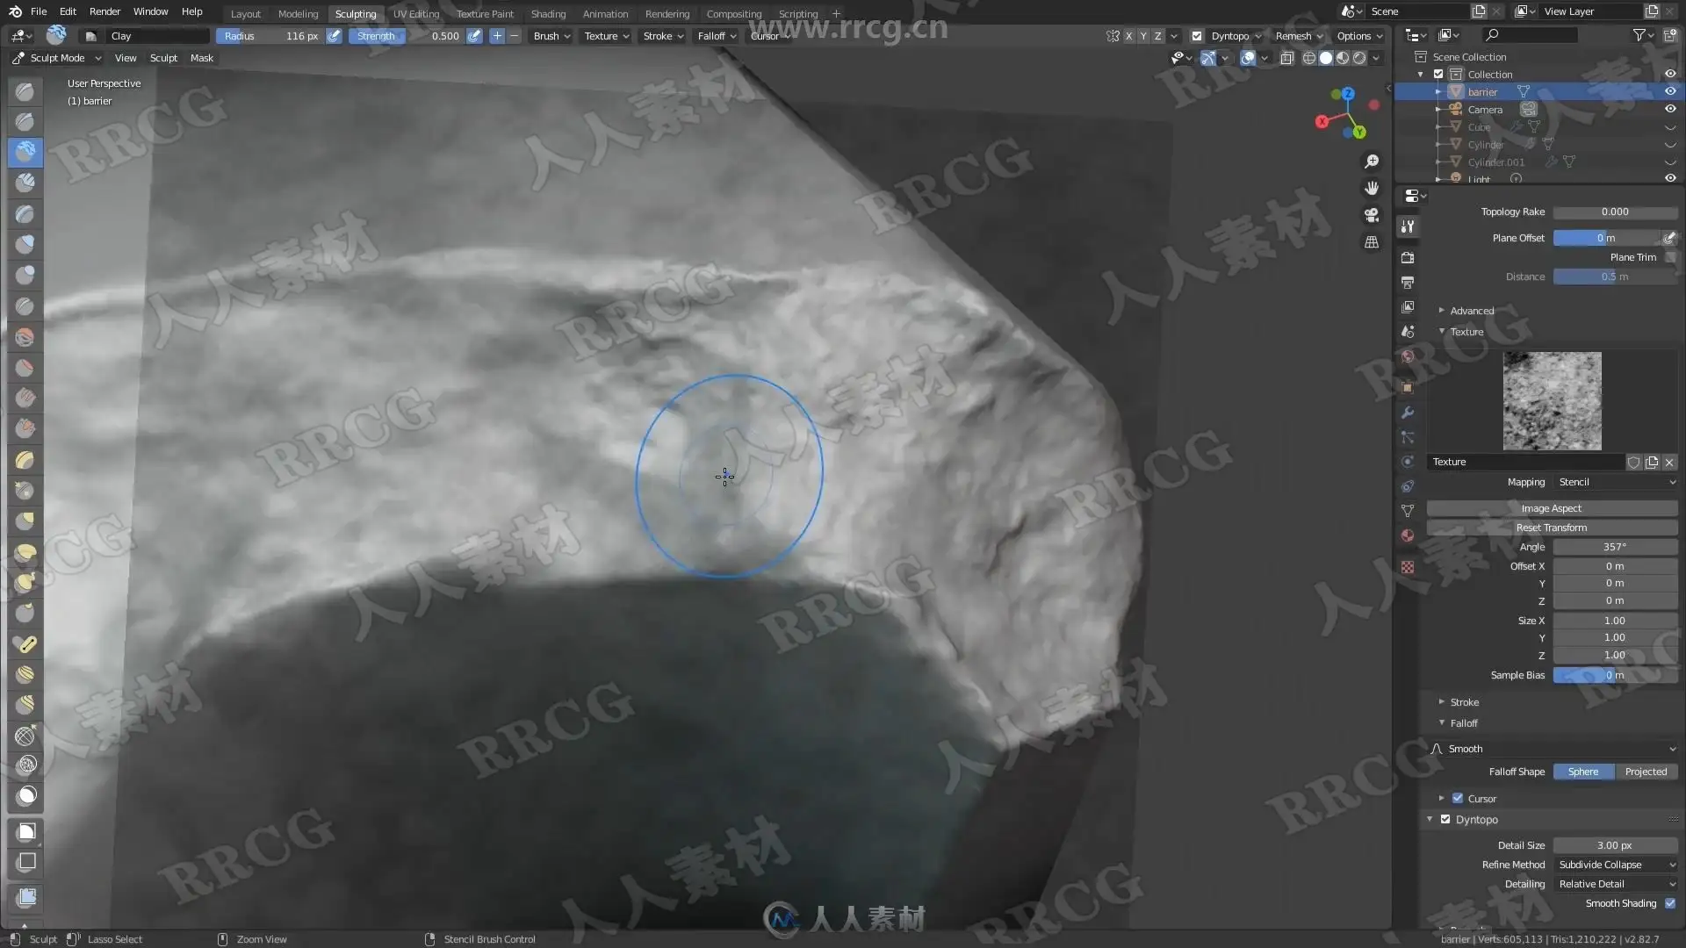
Task: Switch to orthographic grid view icon
Action: (x=1371, y=242)
